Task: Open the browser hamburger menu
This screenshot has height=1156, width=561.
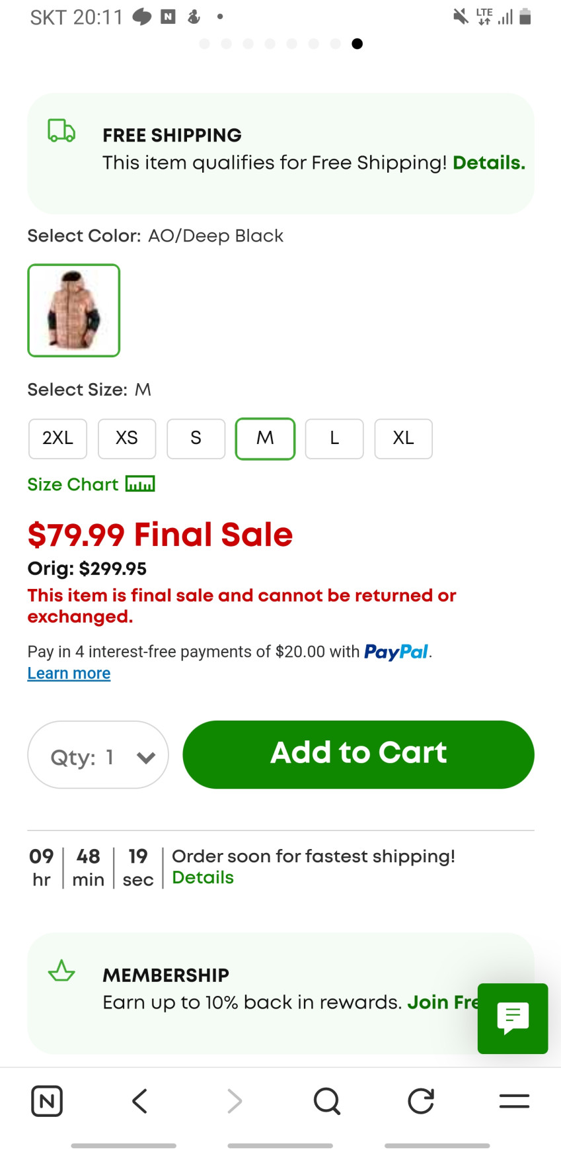Action: click(x=514, y=1101)
